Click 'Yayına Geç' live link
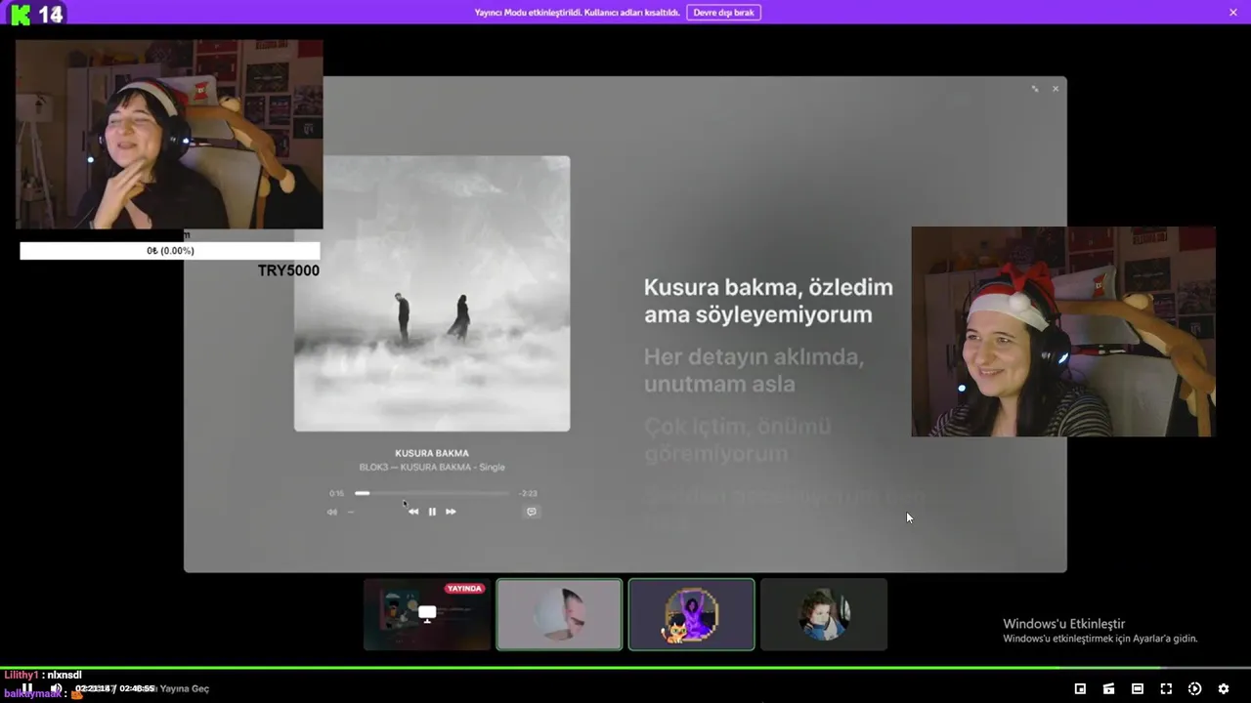This screenshot has width=1251, height=703. coord(185,688)
